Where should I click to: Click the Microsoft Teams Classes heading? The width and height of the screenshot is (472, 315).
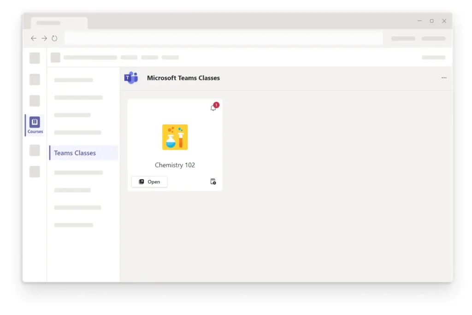click(x=183, y=78)
